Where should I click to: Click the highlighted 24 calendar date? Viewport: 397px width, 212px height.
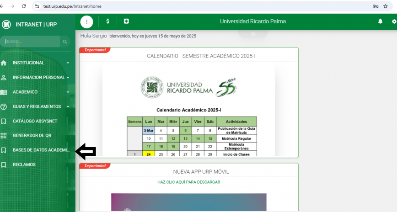coord(149,154)
